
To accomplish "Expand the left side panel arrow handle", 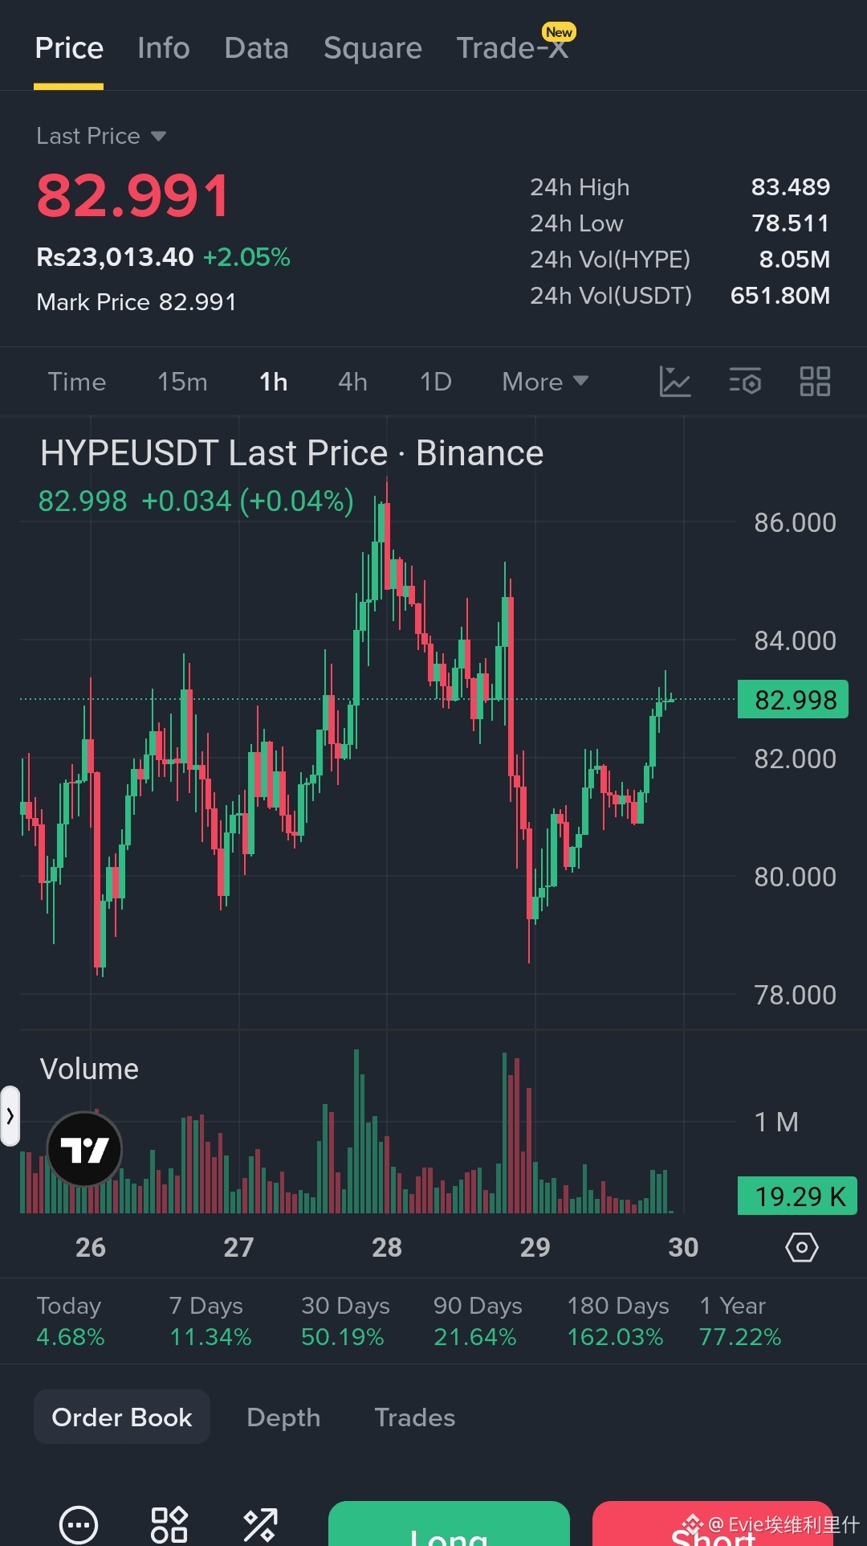I will [10, 1115].
